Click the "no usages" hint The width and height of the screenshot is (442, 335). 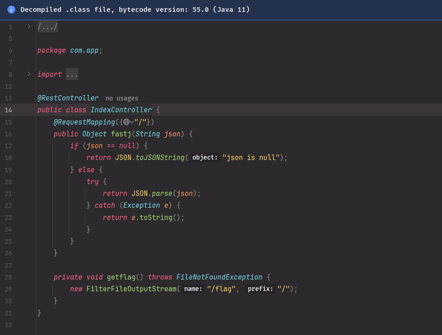point(121,98)
